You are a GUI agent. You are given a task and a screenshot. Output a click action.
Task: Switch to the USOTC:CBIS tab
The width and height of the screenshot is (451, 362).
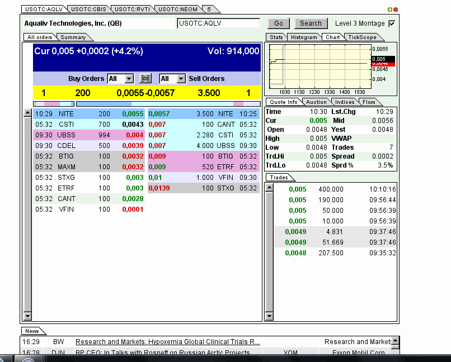tap(88, 9)
